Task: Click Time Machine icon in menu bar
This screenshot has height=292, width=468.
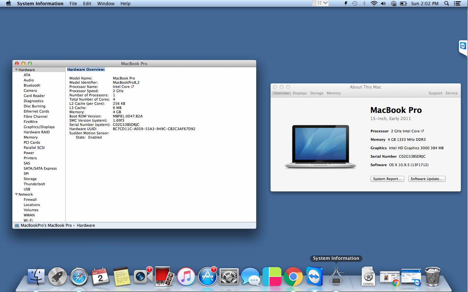Action: (x=355, y=4)
